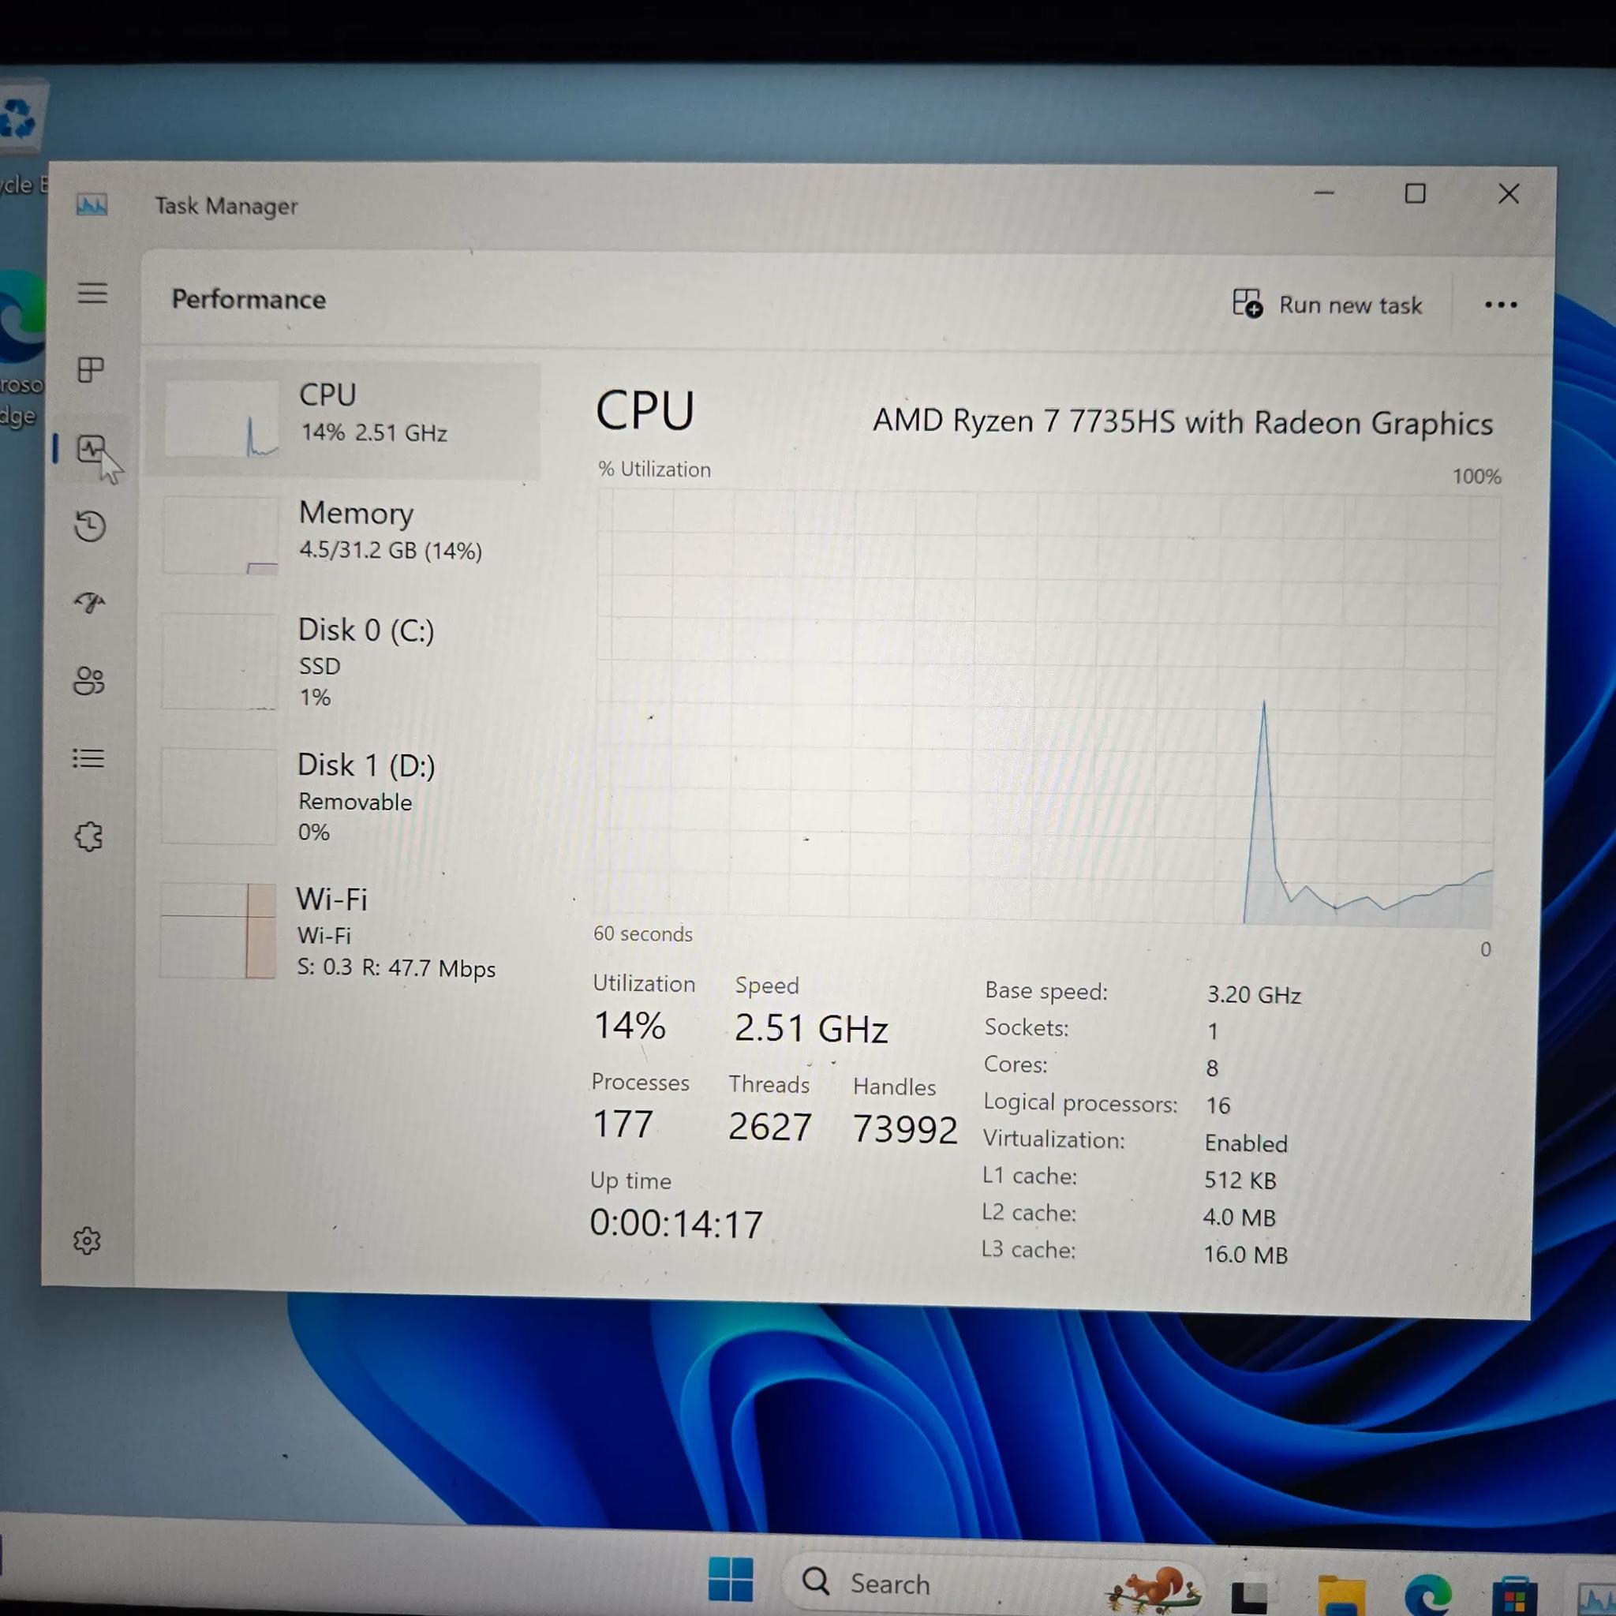Open the Startup apps page icon
Screen dimensions: 1616x1616
tap(89, 602)
